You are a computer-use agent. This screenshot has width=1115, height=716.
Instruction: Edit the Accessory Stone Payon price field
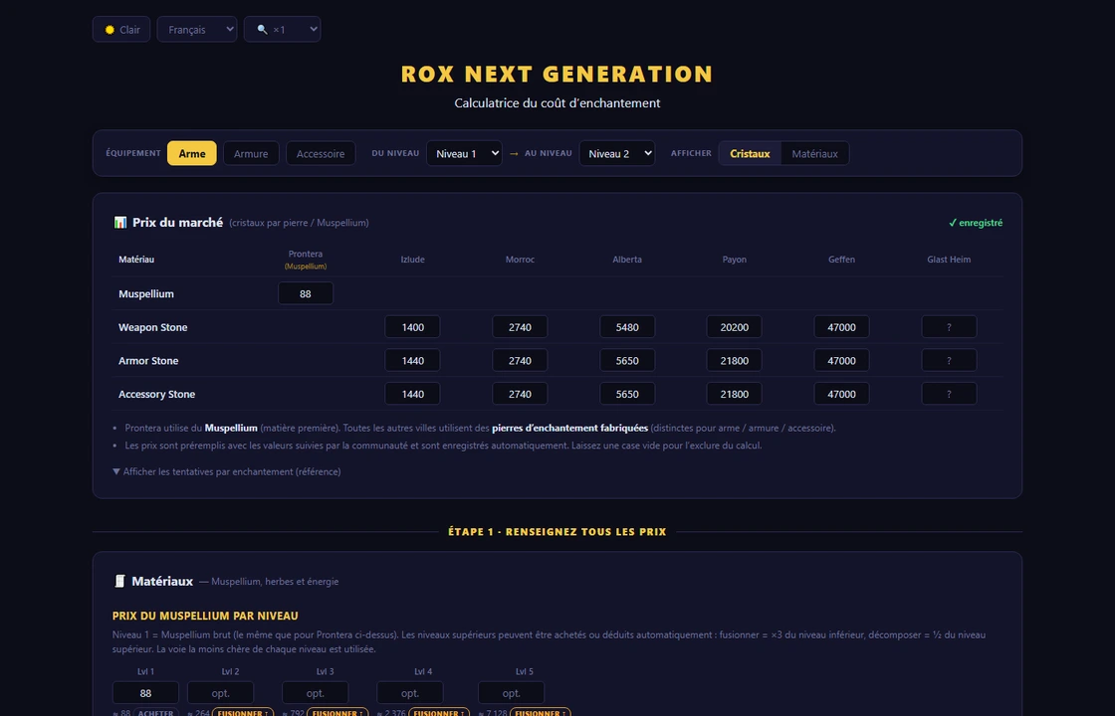click(x=734, y=394)
